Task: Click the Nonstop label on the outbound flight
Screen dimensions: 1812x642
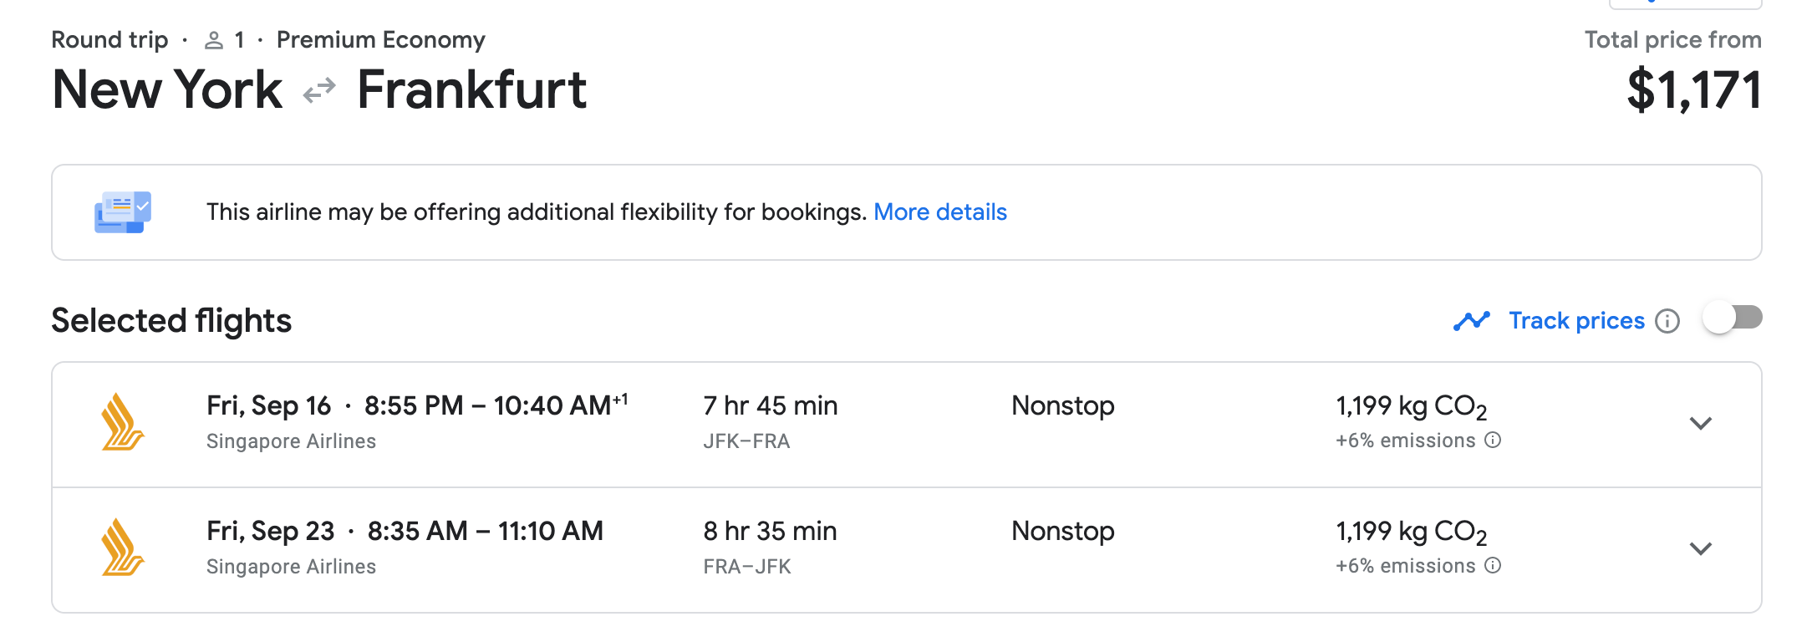Action: 1061,405
